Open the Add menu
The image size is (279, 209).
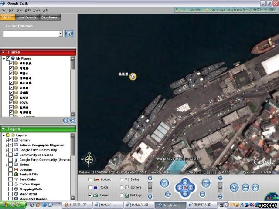pos(28,10)
